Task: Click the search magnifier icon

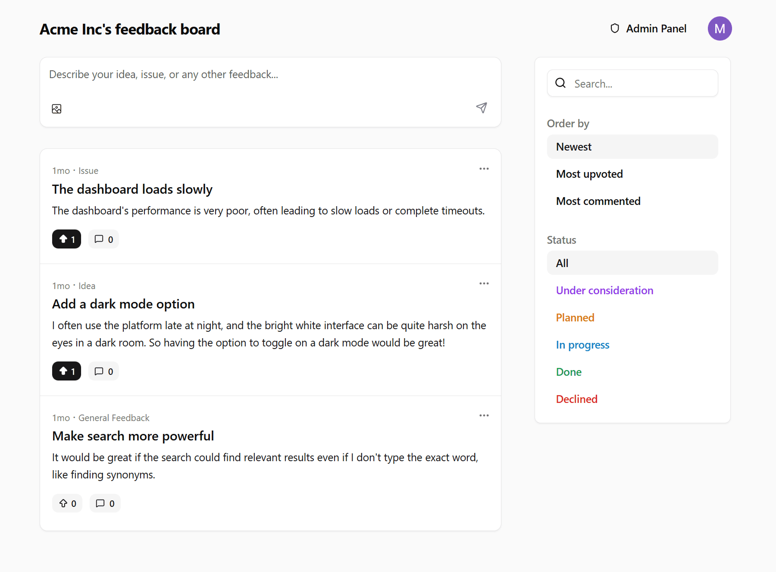Action: 560,83
